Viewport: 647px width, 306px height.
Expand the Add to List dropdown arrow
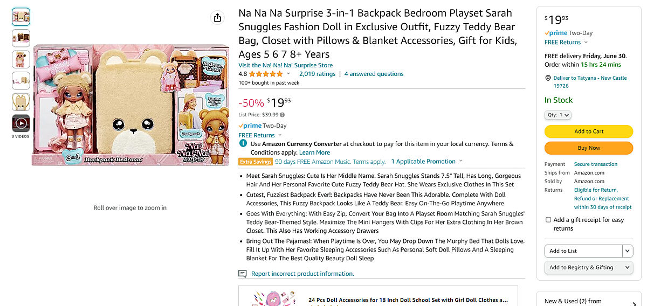pos(627,251)
